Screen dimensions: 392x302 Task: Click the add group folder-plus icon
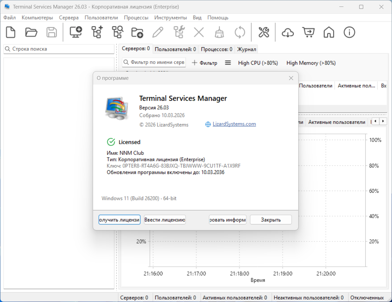point(137,32)
